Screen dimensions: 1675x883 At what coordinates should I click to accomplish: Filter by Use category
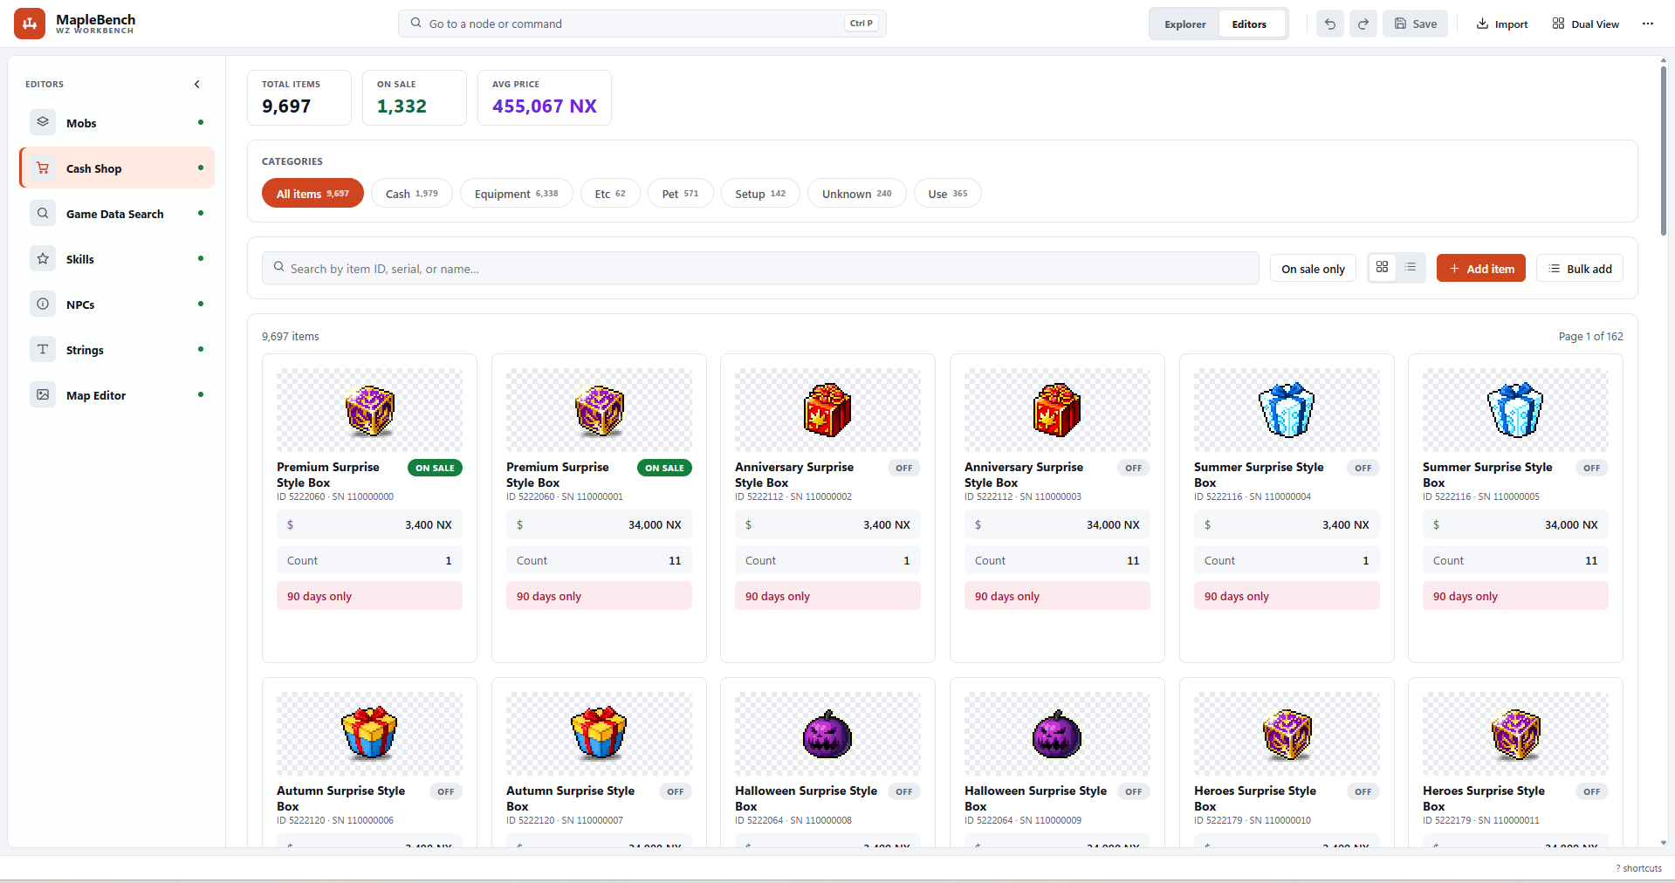coord(947,194)
